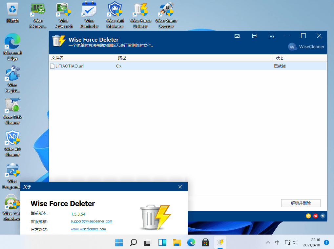Open Wise JetSearch desktop shortcut
The width and height of the screenshot is (334, 249).
(63, 15)
